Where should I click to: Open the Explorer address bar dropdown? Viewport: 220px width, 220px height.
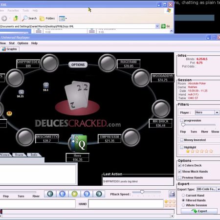pos(157,26)
